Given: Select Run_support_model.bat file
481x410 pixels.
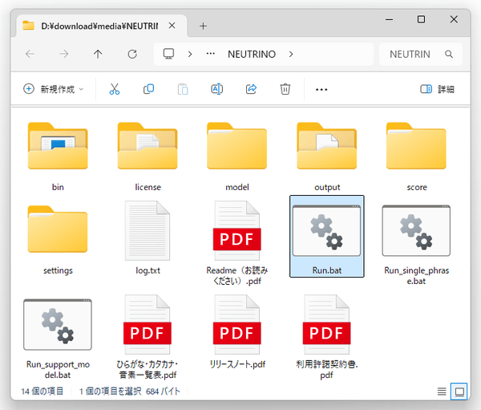Looking at the screenshot, I should tap(58, 338).
